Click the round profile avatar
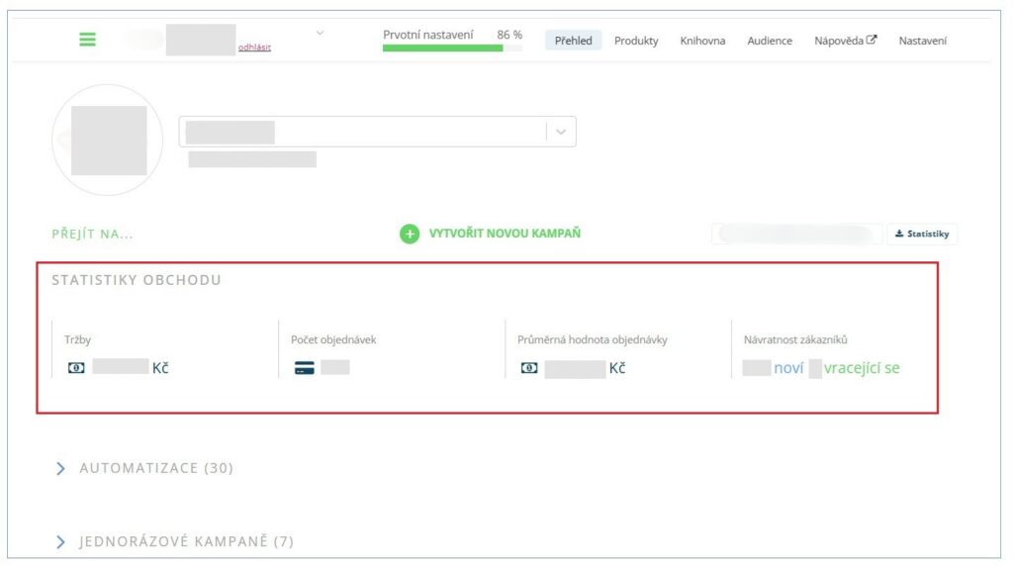 [x=107, y=140]
